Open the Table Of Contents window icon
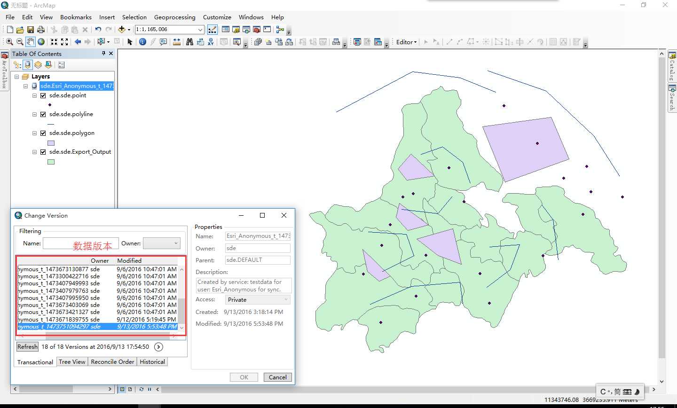The image size is (677, 408). coord(226,30)
